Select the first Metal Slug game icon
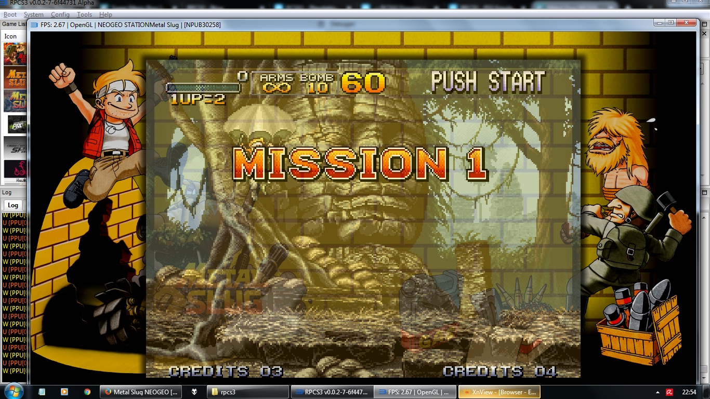This screenshot has width=710, height=399. tap(16, 54)
